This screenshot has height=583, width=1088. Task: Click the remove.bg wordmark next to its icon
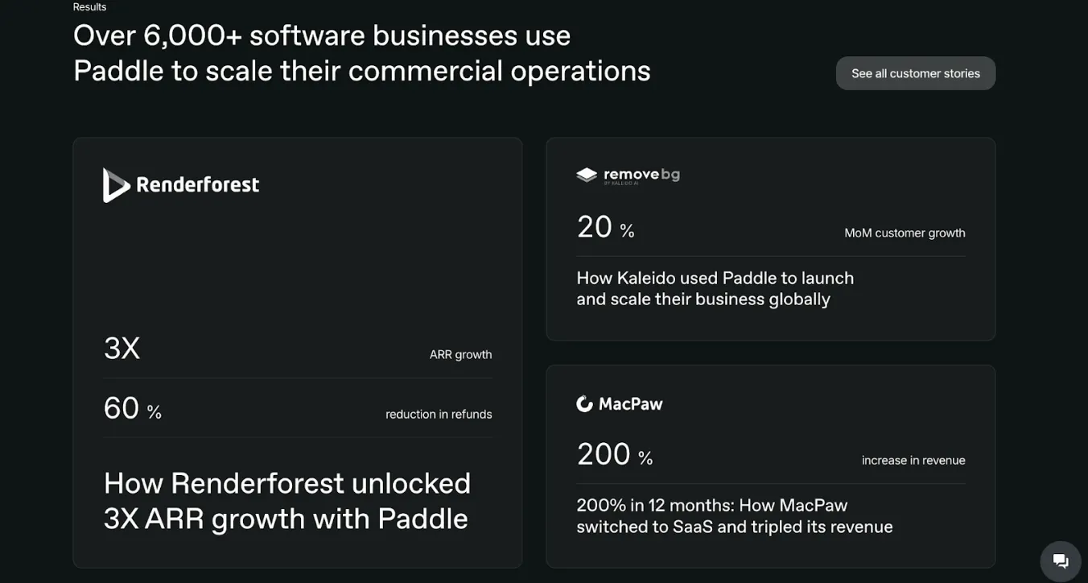(641, 173)
